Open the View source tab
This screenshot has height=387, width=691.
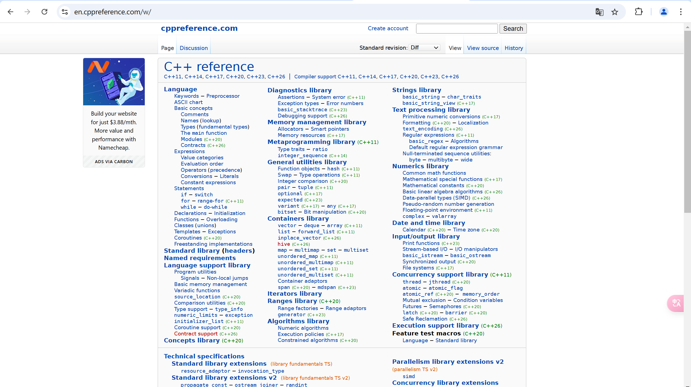pyautogui.click(x=483, y=48)
